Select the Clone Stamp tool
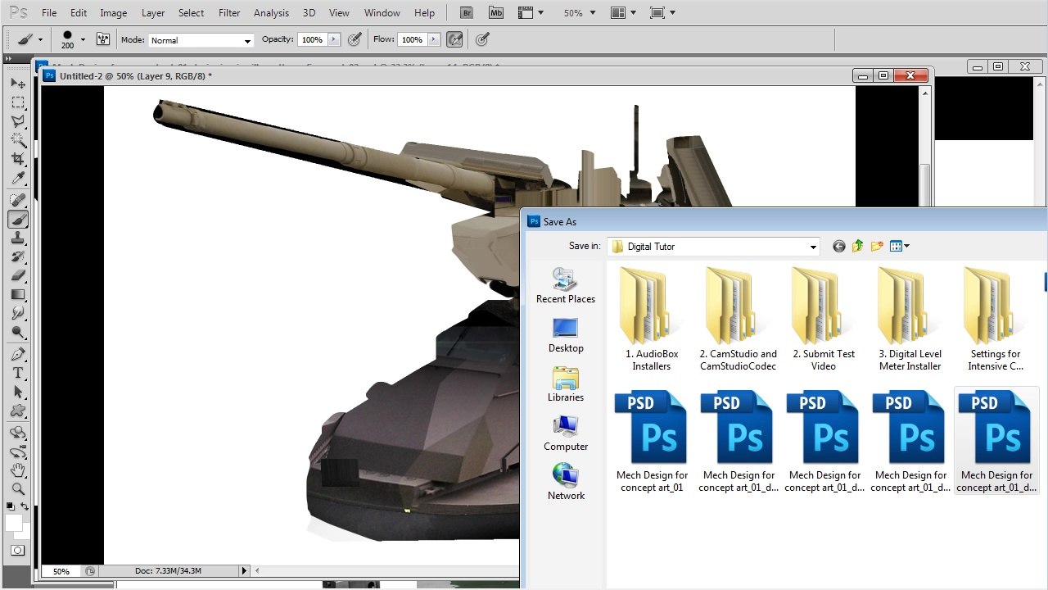1048x590 pixels. [x=17, y=238]
